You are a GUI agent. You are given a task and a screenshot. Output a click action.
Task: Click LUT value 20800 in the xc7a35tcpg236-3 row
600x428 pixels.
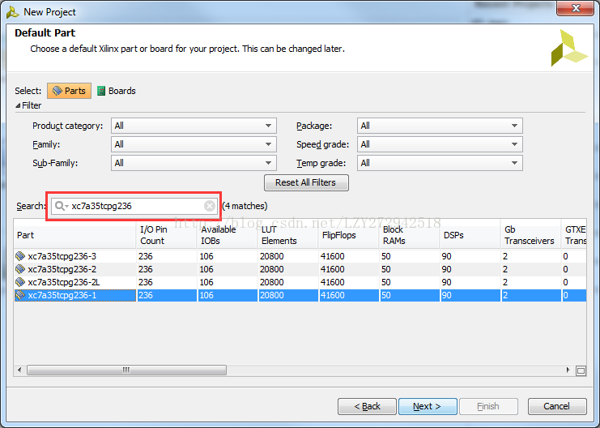point(272,256)
